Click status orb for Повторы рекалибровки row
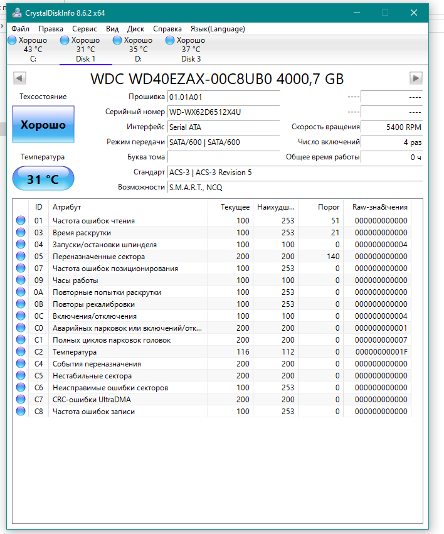The width and height of the screenshot is (444, 534). click(21, 304)
